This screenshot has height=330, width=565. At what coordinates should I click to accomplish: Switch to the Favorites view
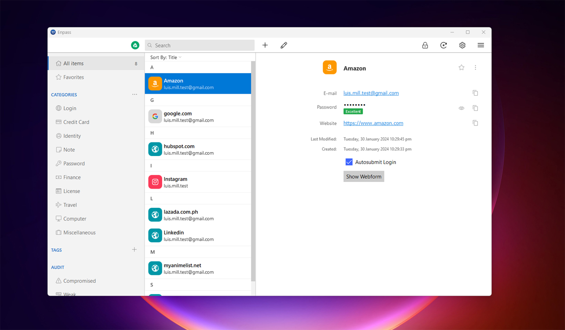click(x=71, y=77)
